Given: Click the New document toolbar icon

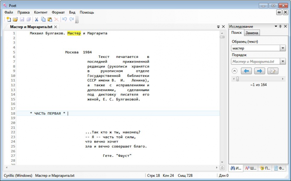Looking at the screenshot, I should coord(9,19).
